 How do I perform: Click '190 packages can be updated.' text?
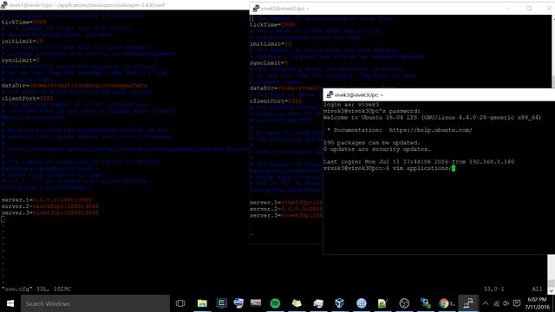pos(372,142)
